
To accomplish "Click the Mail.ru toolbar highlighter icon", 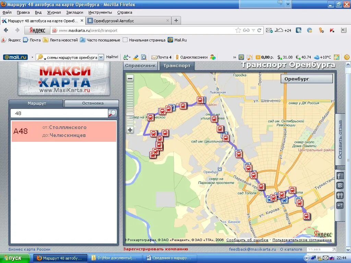I will pyautogui.click(x=136, y=57).
